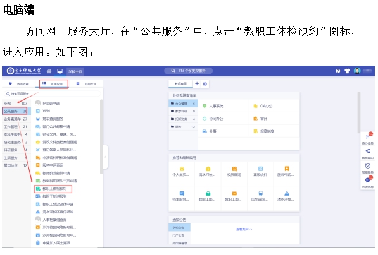
Task: Click the VPN app icon in the list
Action: coord(38,111)
